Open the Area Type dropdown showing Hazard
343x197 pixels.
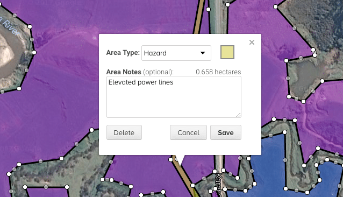176,53
